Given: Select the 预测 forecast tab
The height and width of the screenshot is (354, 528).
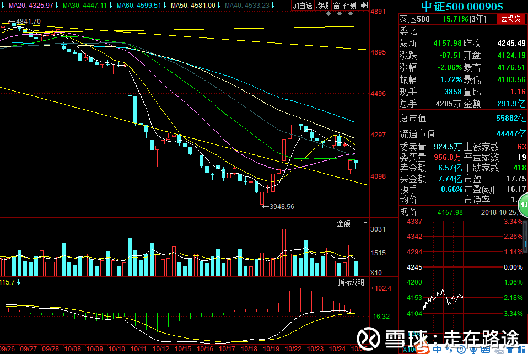Looking at the screenshot, I should (x=350, y=6).
